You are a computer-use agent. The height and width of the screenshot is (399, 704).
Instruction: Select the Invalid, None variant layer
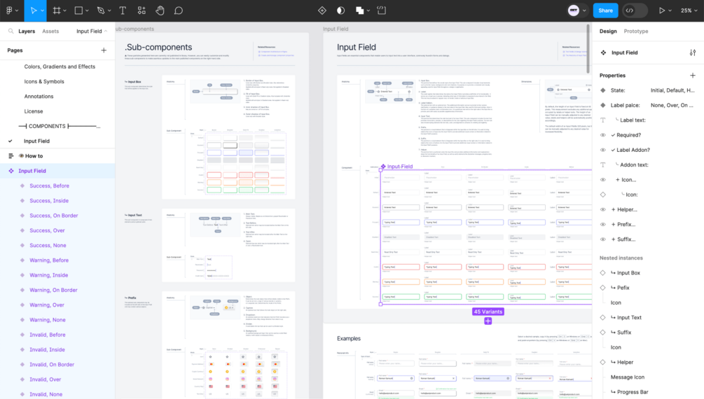tap(46, 394)
